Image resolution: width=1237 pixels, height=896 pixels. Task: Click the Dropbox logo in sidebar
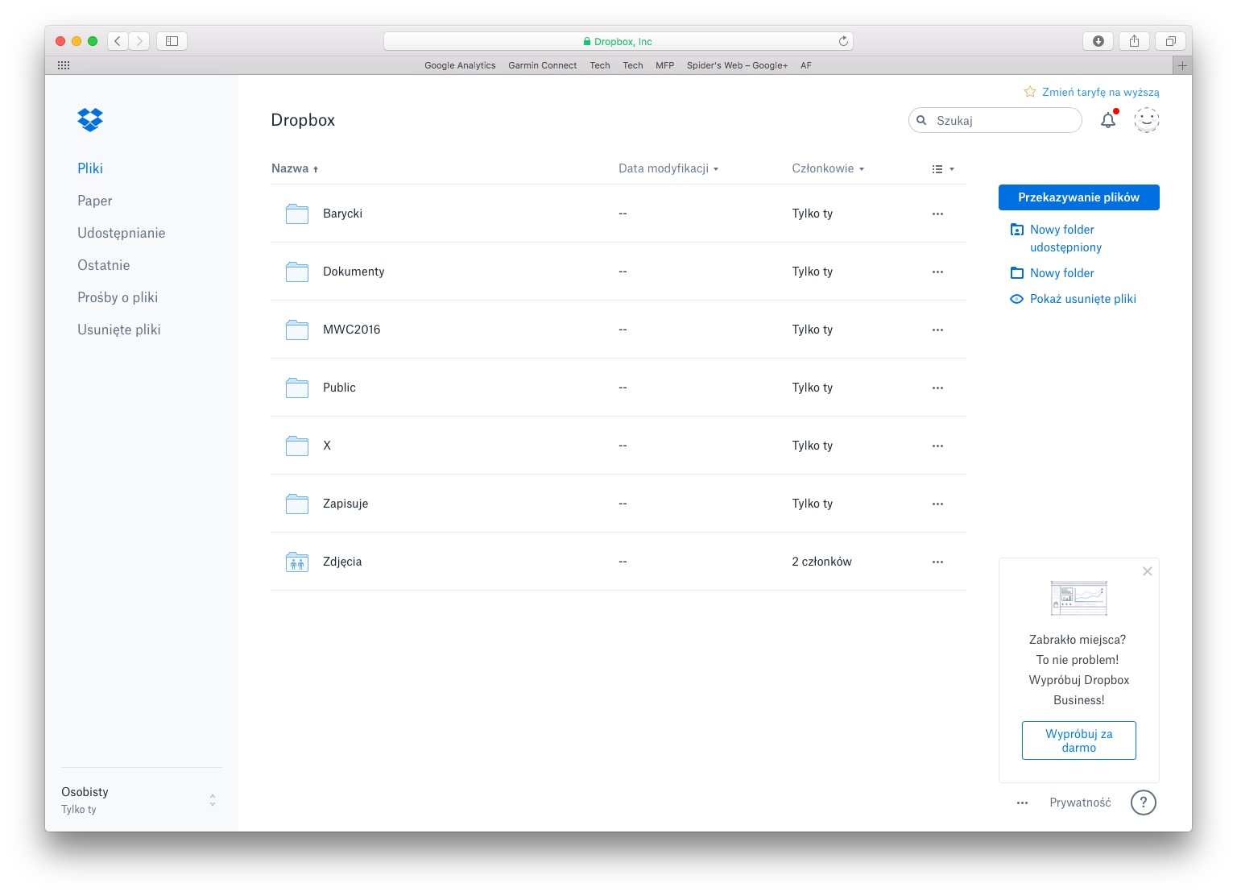coord(90,120)
